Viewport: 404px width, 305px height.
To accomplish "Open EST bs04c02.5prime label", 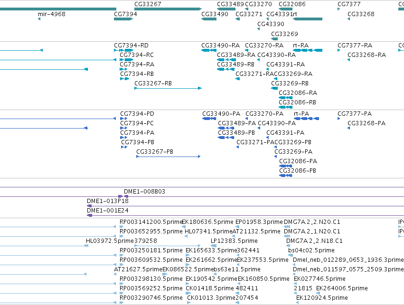I will [311, 251].
